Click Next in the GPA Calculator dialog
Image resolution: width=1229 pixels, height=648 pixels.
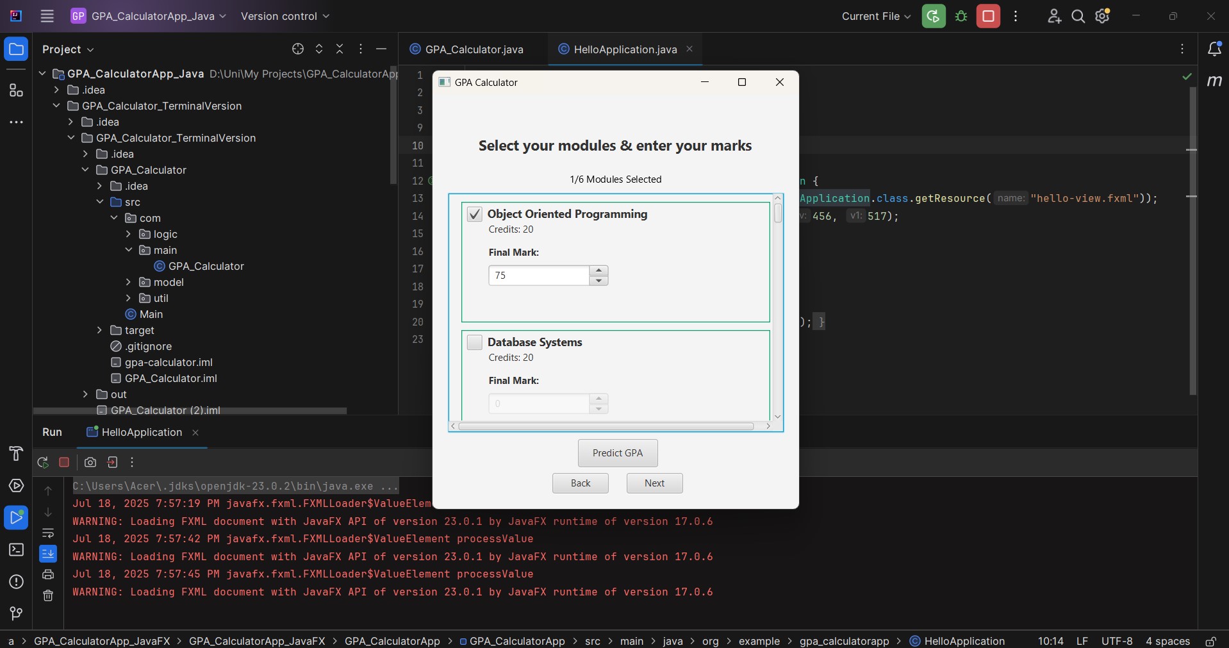pos(654,483)
